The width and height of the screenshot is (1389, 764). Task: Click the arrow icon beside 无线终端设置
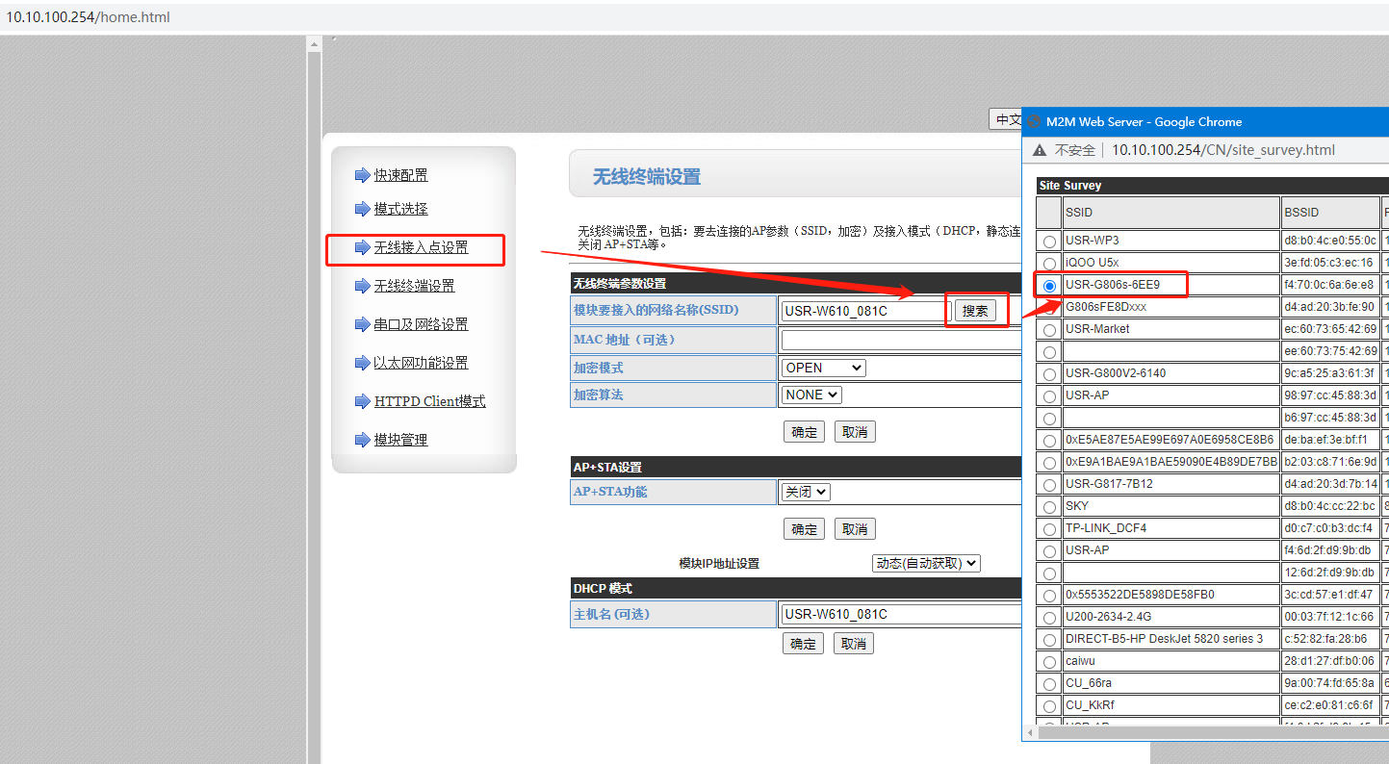tap(362, 286)
